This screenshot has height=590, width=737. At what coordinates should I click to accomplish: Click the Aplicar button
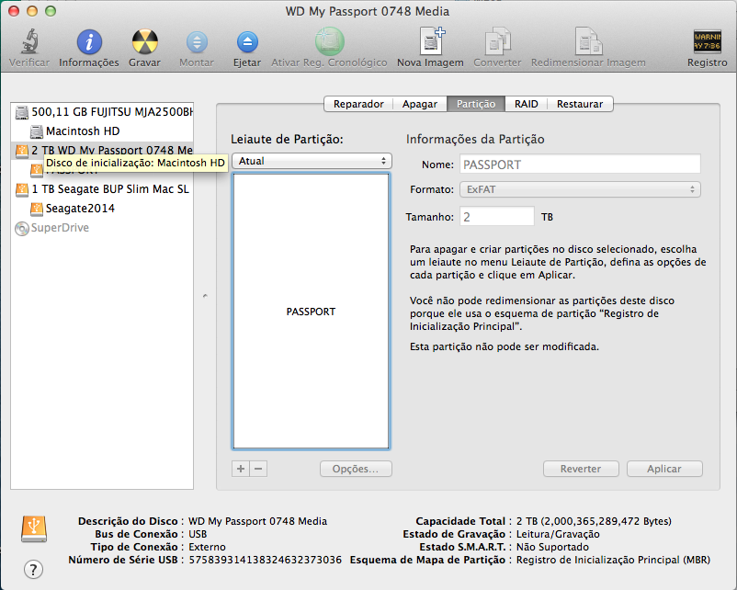pos(664,469)
